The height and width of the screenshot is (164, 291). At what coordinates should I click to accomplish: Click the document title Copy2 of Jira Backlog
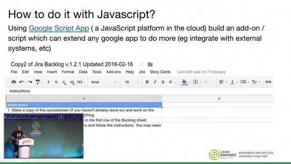click(x=72, y=64)
